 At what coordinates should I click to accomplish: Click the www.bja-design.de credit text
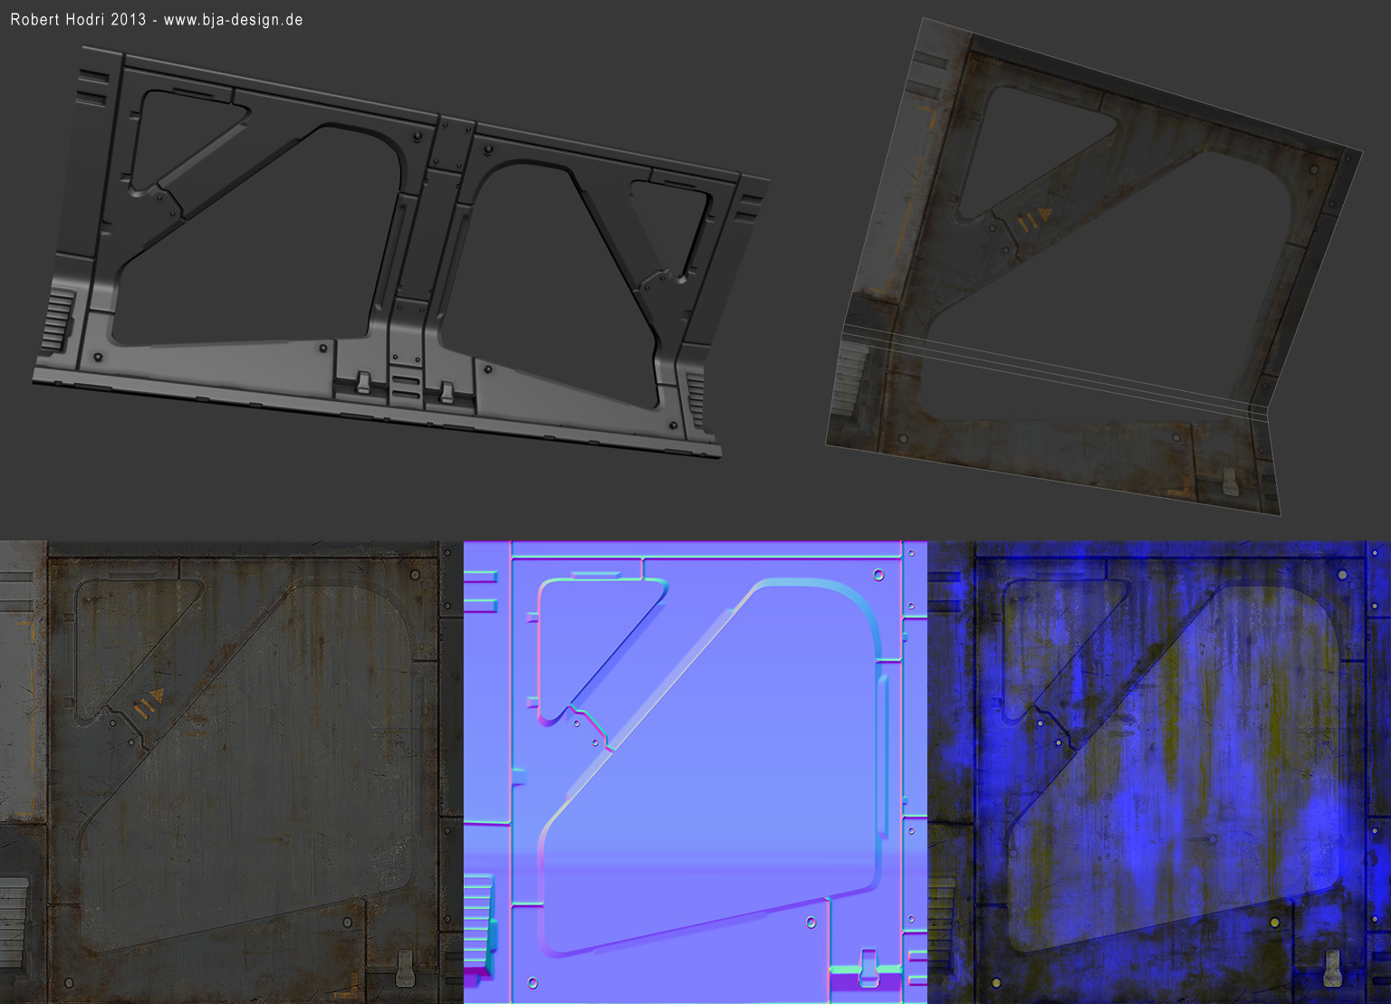point(233,20)
